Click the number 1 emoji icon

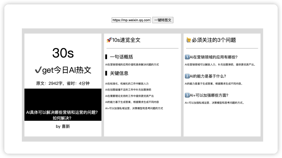[187, 57]
